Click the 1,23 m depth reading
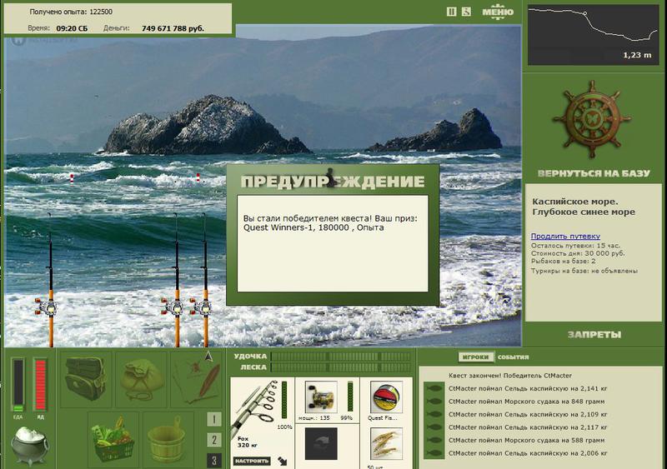The image size is (667, 469). tap(637, 55)
